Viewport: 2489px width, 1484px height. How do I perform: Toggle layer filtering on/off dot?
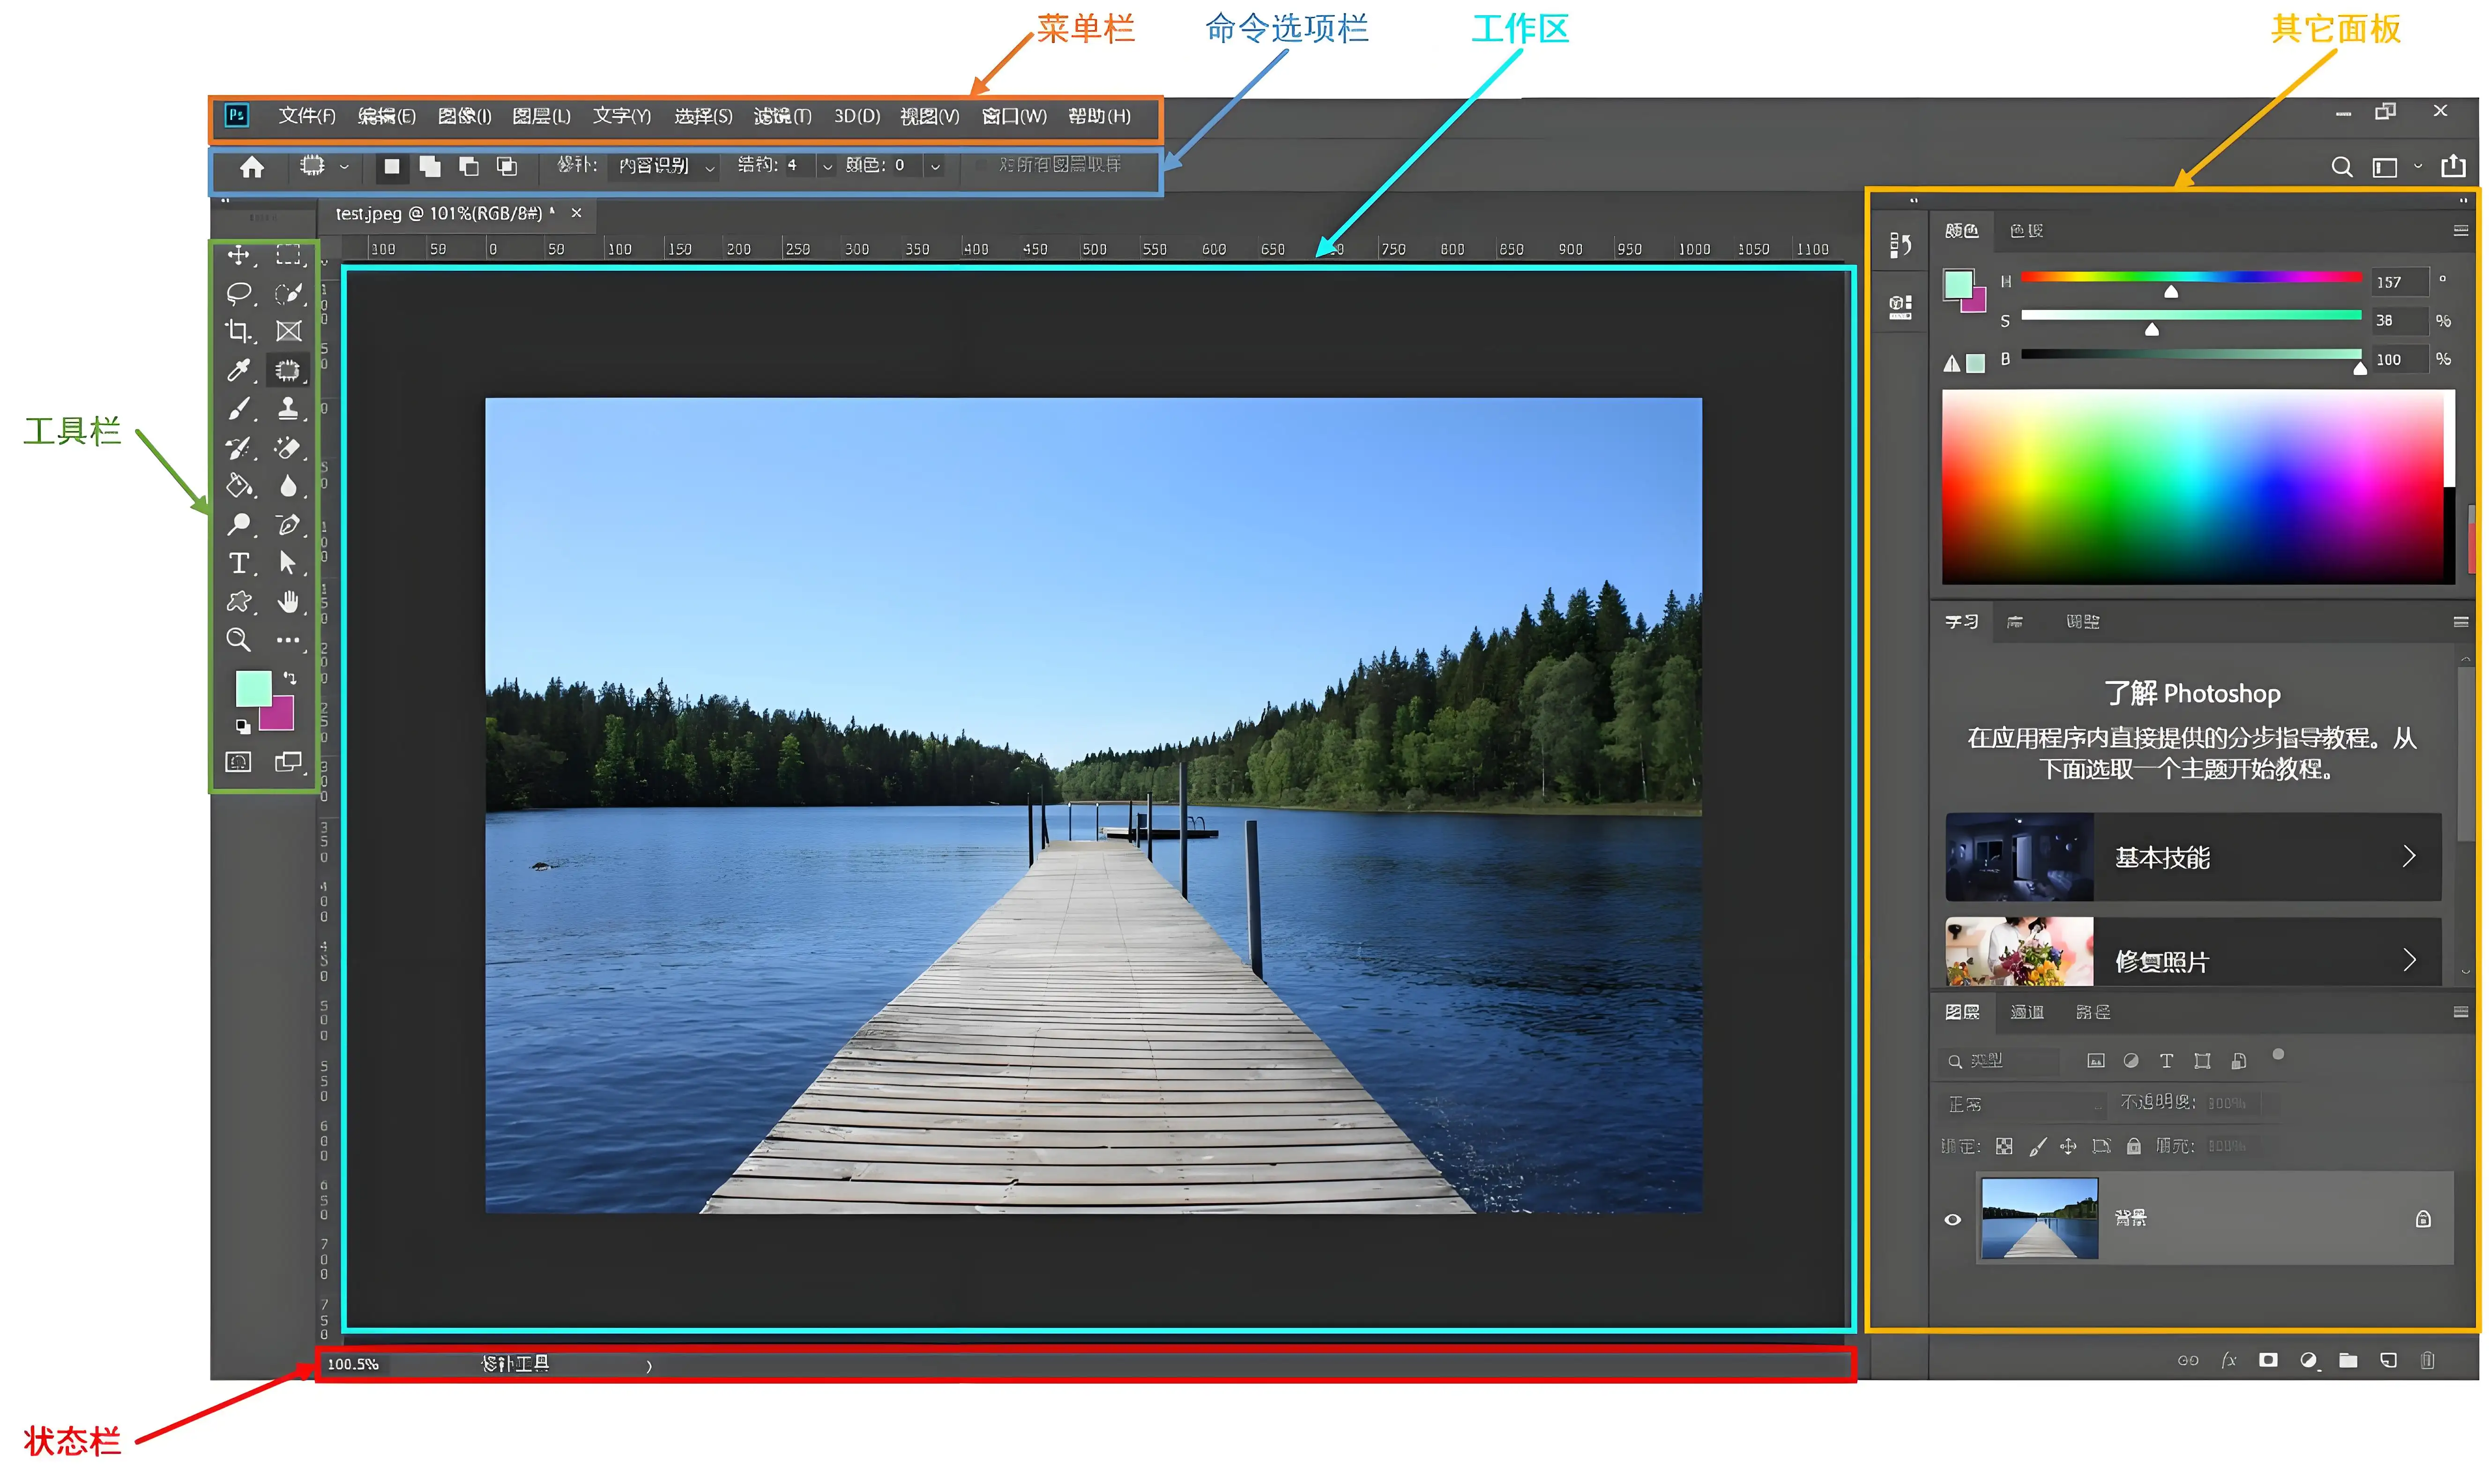tap(2277, 1055)
